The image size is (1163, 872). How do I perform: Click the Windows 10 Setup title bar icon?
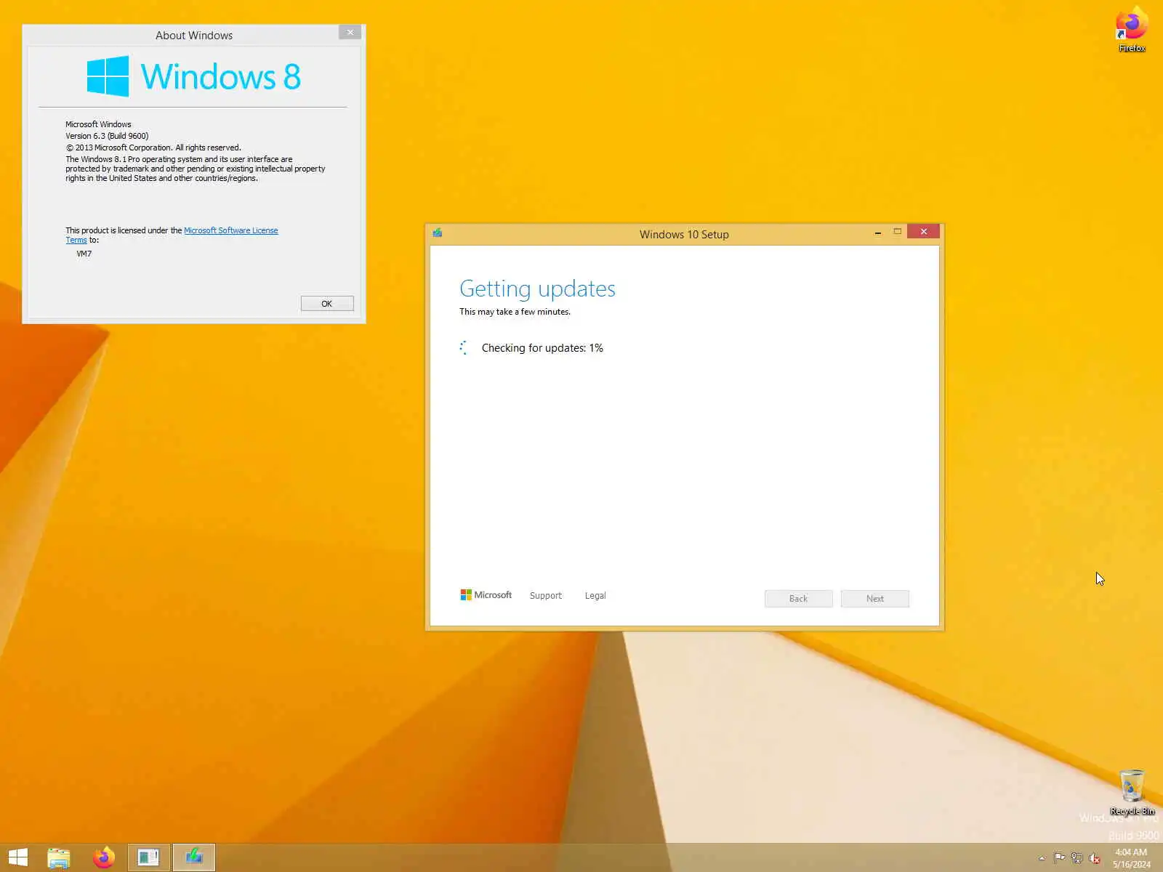click(x=438, y=233)
